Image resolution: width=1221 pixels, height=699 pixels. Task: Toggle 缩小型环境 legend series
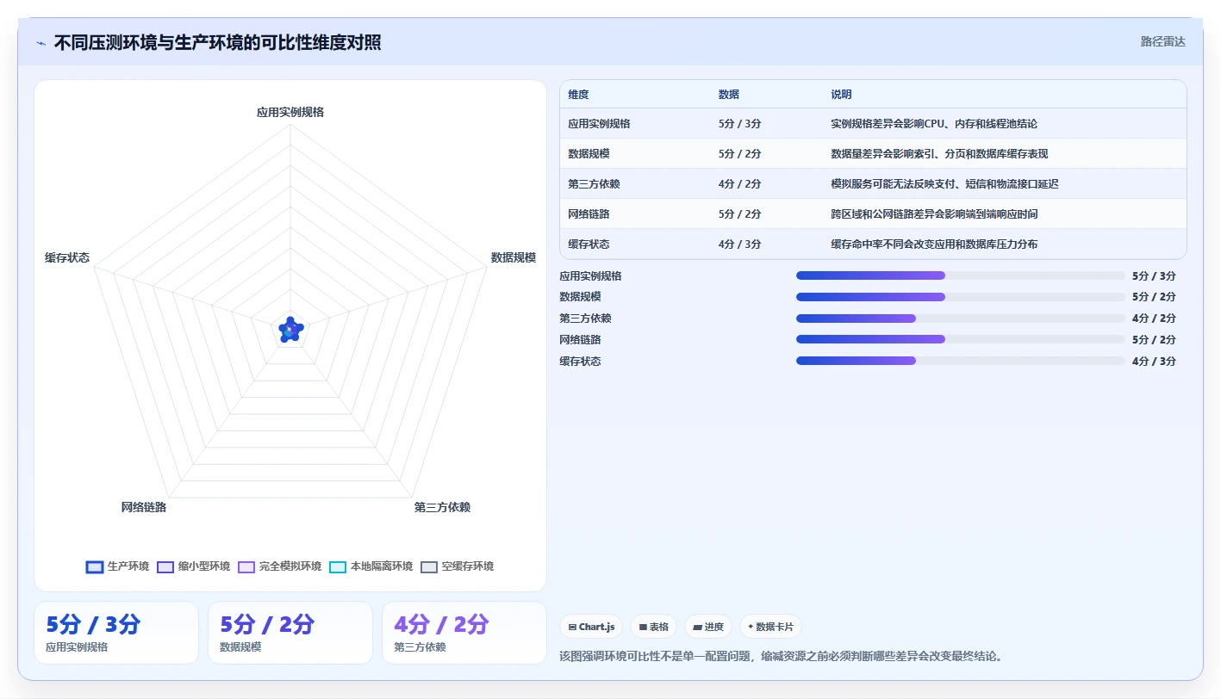[194, 566]
